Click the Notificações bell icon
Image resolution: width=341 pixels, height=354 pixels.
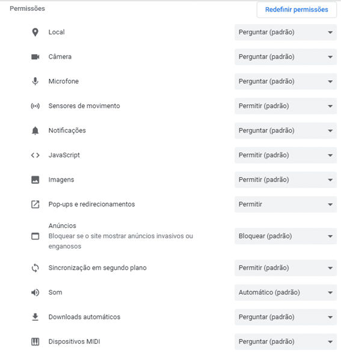pyautogui.click(x=35, y=130)
